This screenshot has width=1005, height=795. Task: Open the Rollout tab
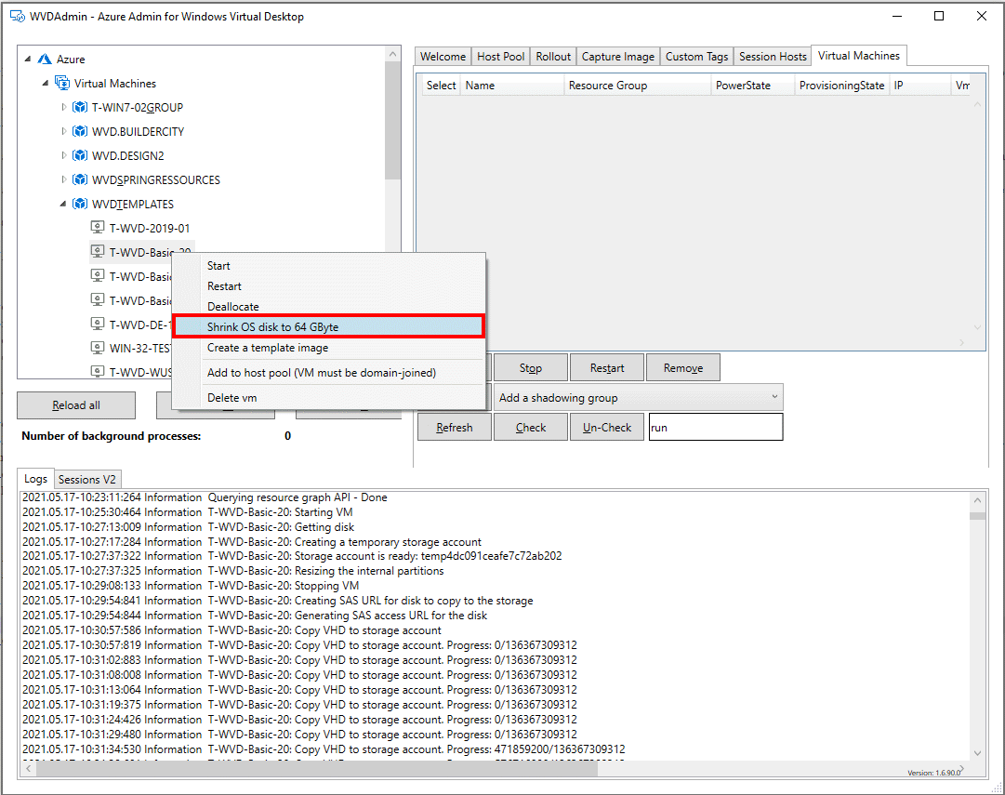pos(553,57)
